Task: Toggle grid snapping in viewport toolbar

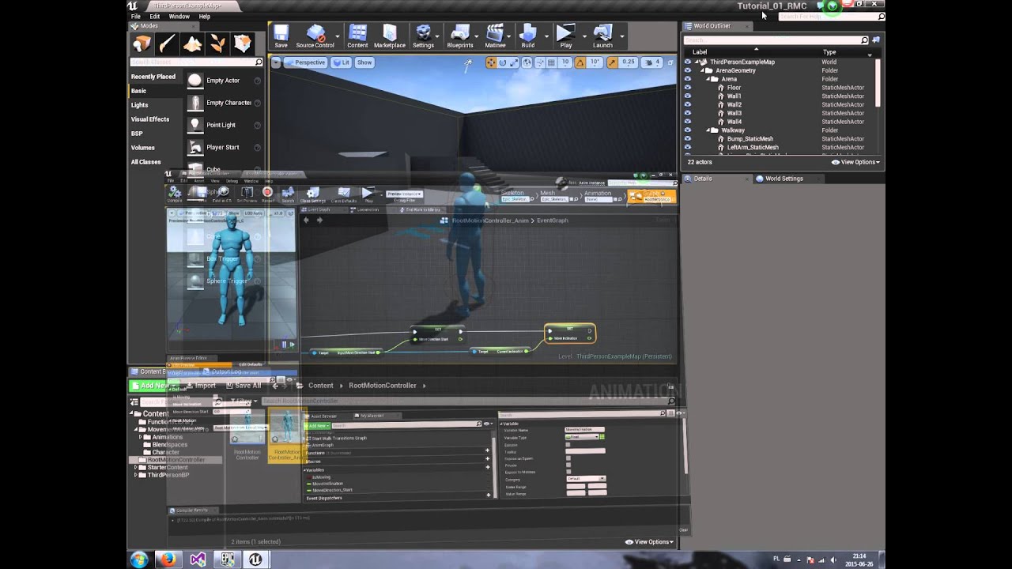Action: coord(553,62)
